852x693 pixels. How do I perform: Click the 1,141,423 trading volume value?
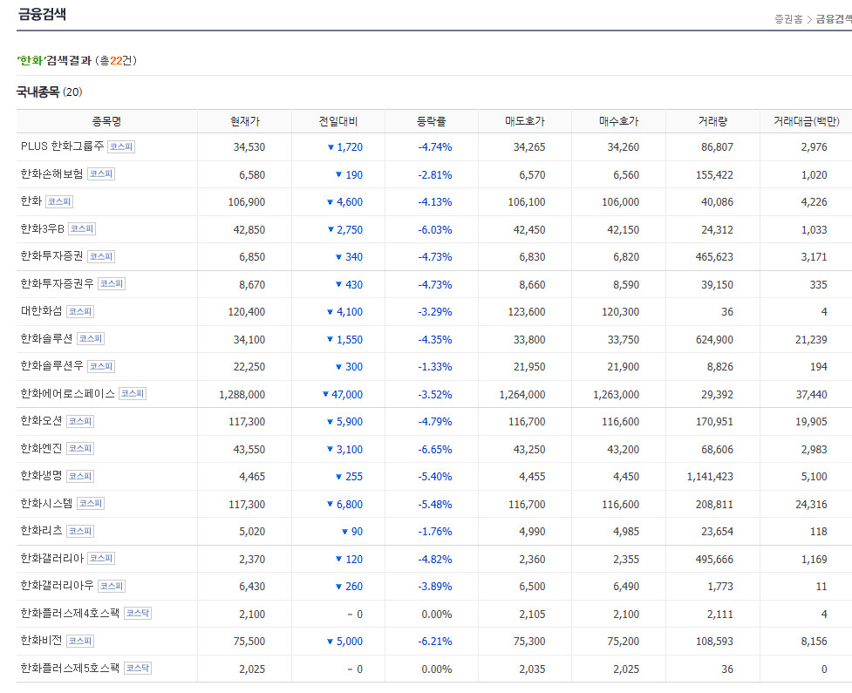tap(710, 476)
